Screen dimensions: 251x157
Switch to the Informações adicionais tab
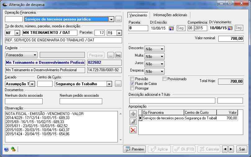pos(170,15)
